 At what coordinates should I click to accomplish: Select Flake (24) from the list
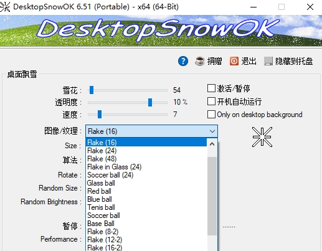tap(146, 151)
